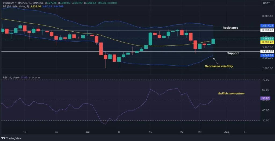The image size is (275, 141).
Task: Click the 40.00 RSI scale tick
Action: pos(266,110)
